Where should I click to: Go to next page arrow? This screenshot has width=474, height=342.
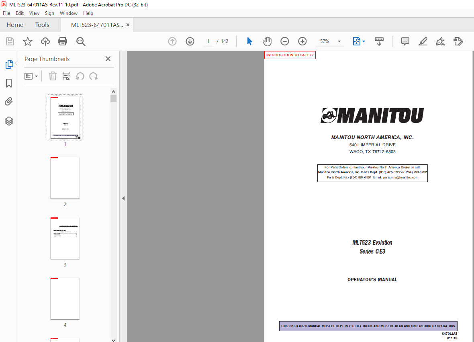190,41
